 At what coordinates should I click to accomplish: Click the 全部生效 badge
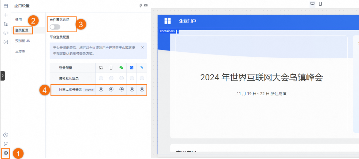tap(89, 90)
